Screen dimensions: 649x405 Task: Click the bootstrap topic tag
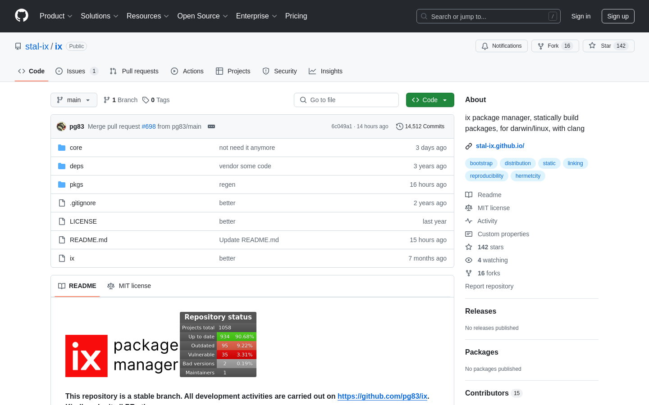[481, 163]
